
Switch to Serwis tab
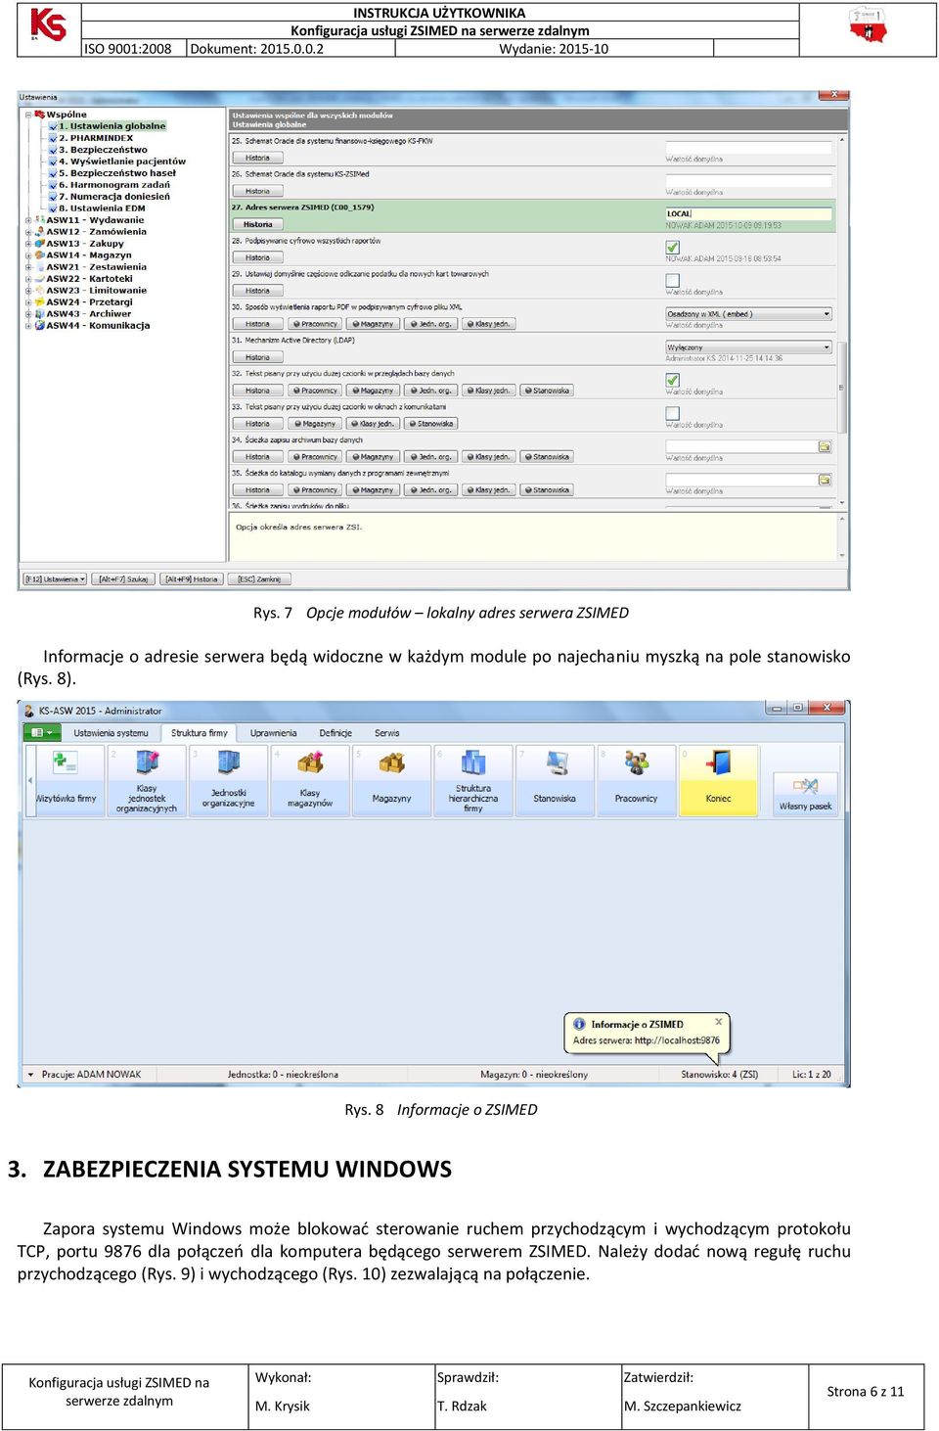click(386, 733)
